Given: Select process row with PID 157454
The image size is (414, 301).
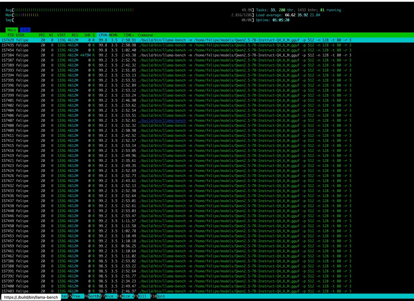Looking at the screenshot, I should (x=207, y=50).
